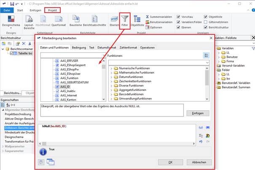Uncheck the Berichtsstruktur checkbox
The width and height of the screenshot is (255, 170).
coord(206,27)
